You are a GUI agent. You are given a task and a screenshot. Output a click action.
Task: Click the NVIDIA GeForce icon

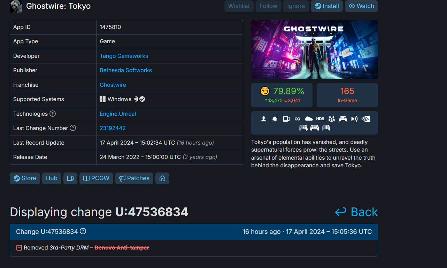pyautogui.click(x=365, y=119)
